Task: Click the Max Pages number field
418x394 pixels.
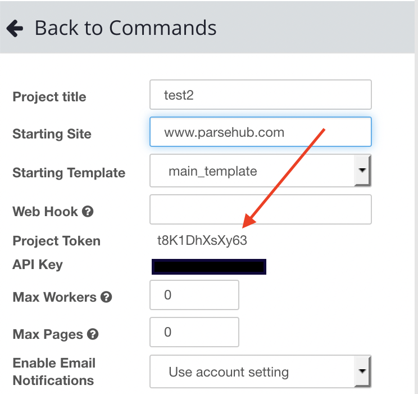Action: pos(194,332)
